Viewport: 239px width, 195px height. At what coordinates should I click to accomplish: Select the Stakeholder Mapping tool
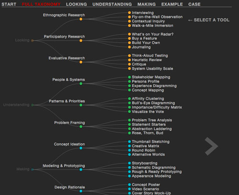pyautogui.click(x=151, y=77)
